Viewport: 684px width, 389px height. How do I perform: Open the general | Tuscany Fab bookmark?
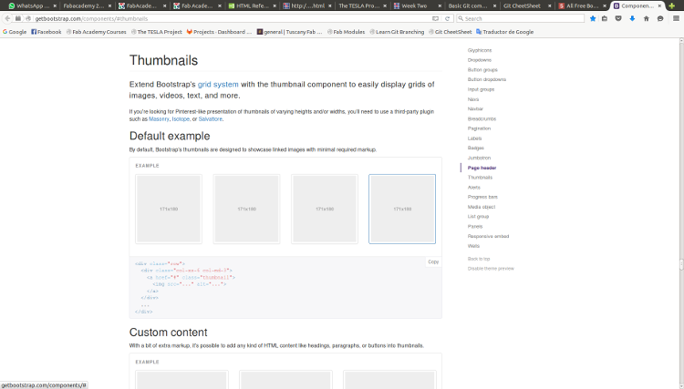point(290,32)
